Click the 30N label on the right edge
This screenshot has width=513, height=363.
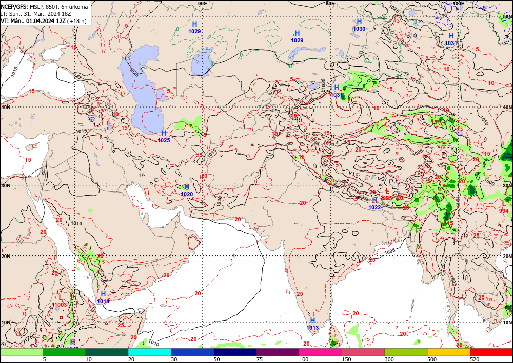point(508,185)
